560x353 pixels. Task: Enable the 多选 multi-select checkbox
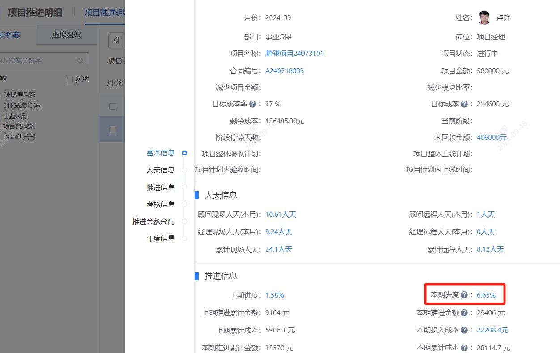[x=68, y=79]
